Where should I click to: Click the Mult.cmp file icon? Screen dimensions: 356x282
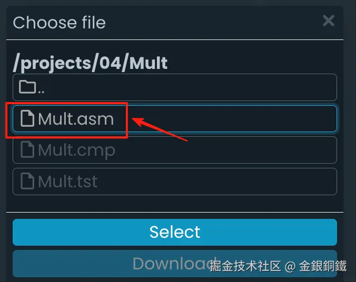pyautogui.click(x=27, y=149)
